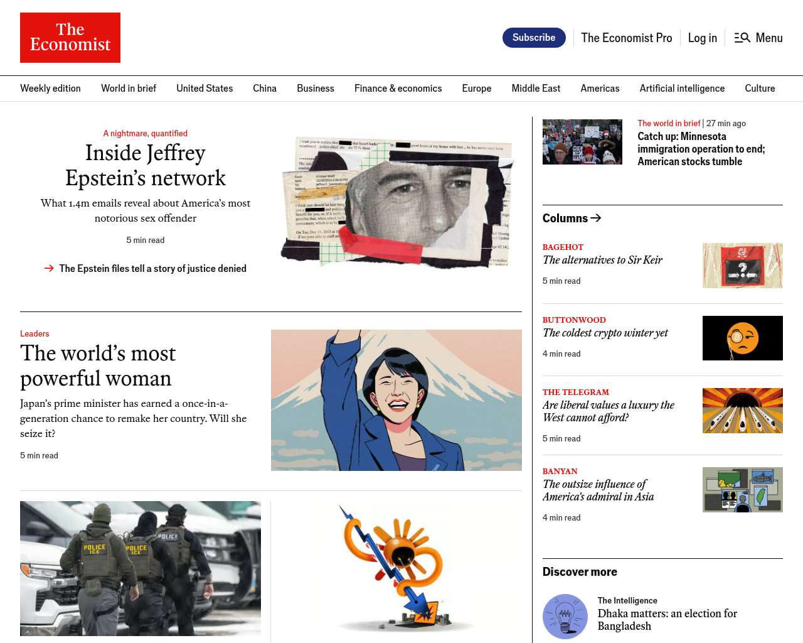This screenshot has width=803, height=643.
Task: Click the BAGEHOT column label
Action: [563, 247]
